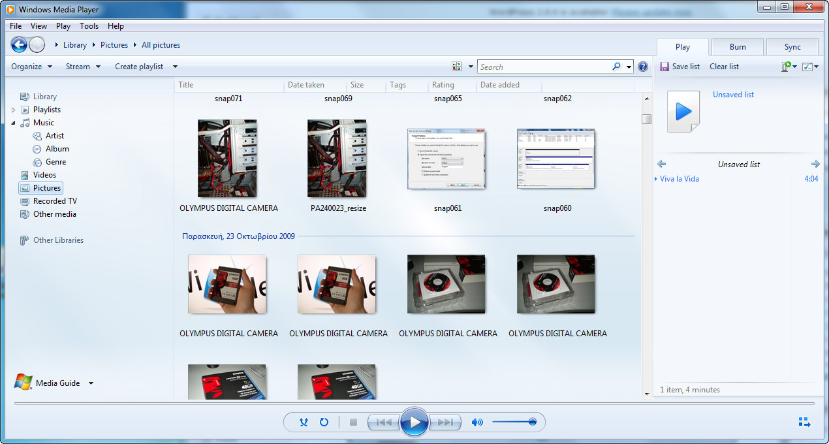The width and height of the screenshot is (829, 444).
Task: Open the search box dropdown arrow
Action: click(x=629, y=67)
